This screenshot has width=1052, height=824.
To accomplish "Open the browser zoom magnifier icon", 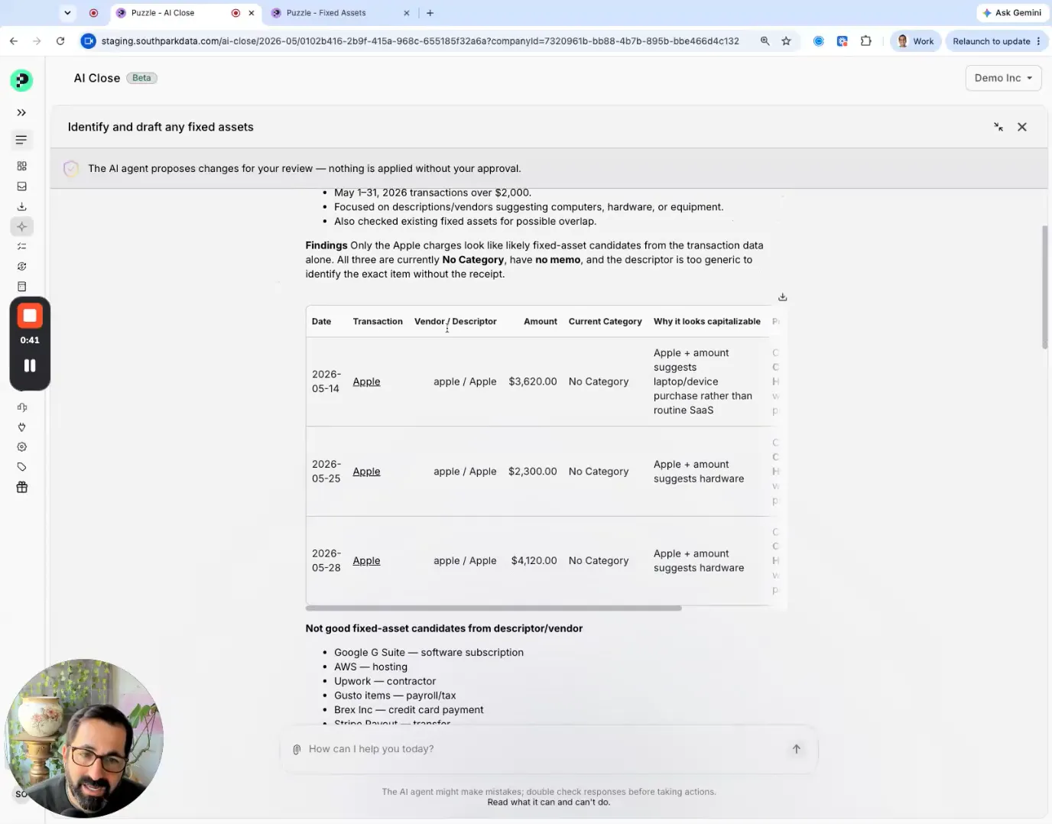I will (x=765, y=41).
